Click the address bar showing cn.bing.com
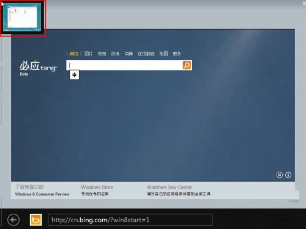This screenshot has height=229, width=306. [x=130, y=220]
